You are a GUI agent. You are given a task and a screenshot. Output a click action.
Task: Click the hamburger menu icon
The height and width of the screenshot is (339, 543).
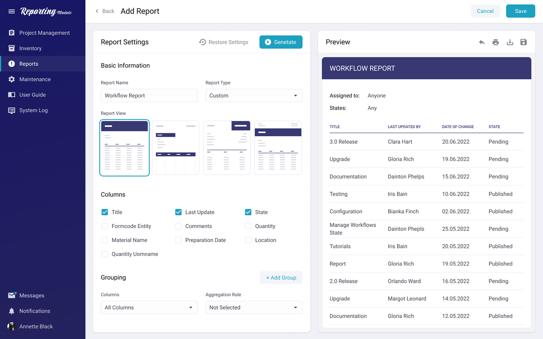pyautogui.click(x=12, y=11)
